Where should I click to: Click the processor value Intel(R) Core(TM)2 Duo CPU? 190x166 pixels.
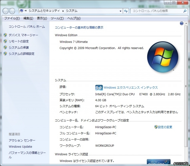[x=115, y=94]
